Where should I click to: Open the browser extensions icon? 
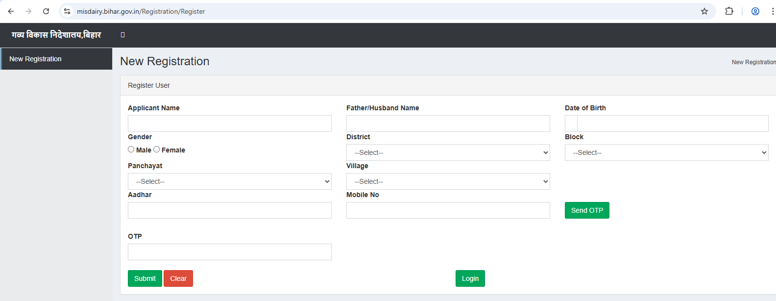coord(729,11)
